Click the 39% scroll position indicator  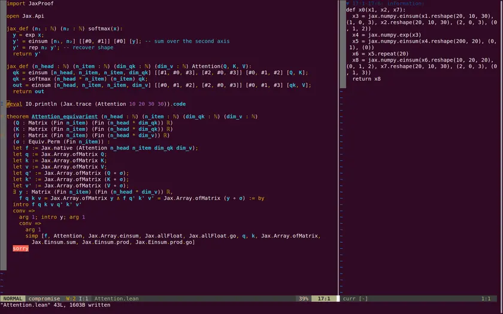click(304, 298)
